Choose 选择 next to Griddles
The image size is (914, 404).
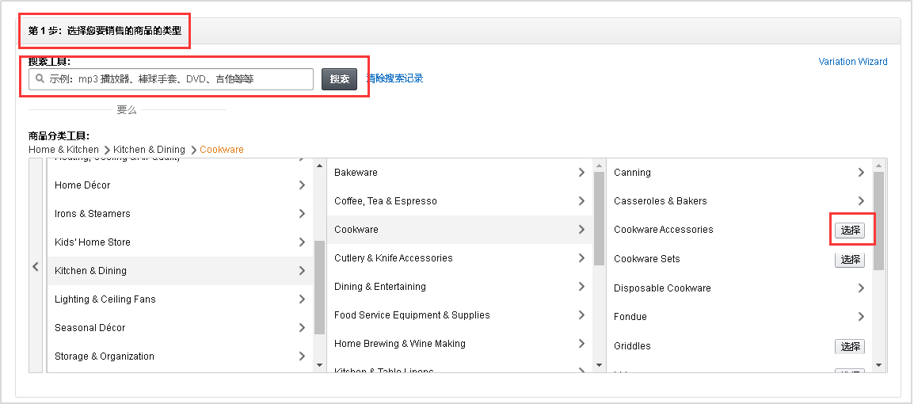[850, 346]
